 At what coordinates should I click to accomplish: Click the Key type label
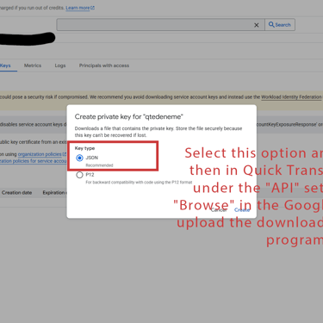[x=84, y=148]
